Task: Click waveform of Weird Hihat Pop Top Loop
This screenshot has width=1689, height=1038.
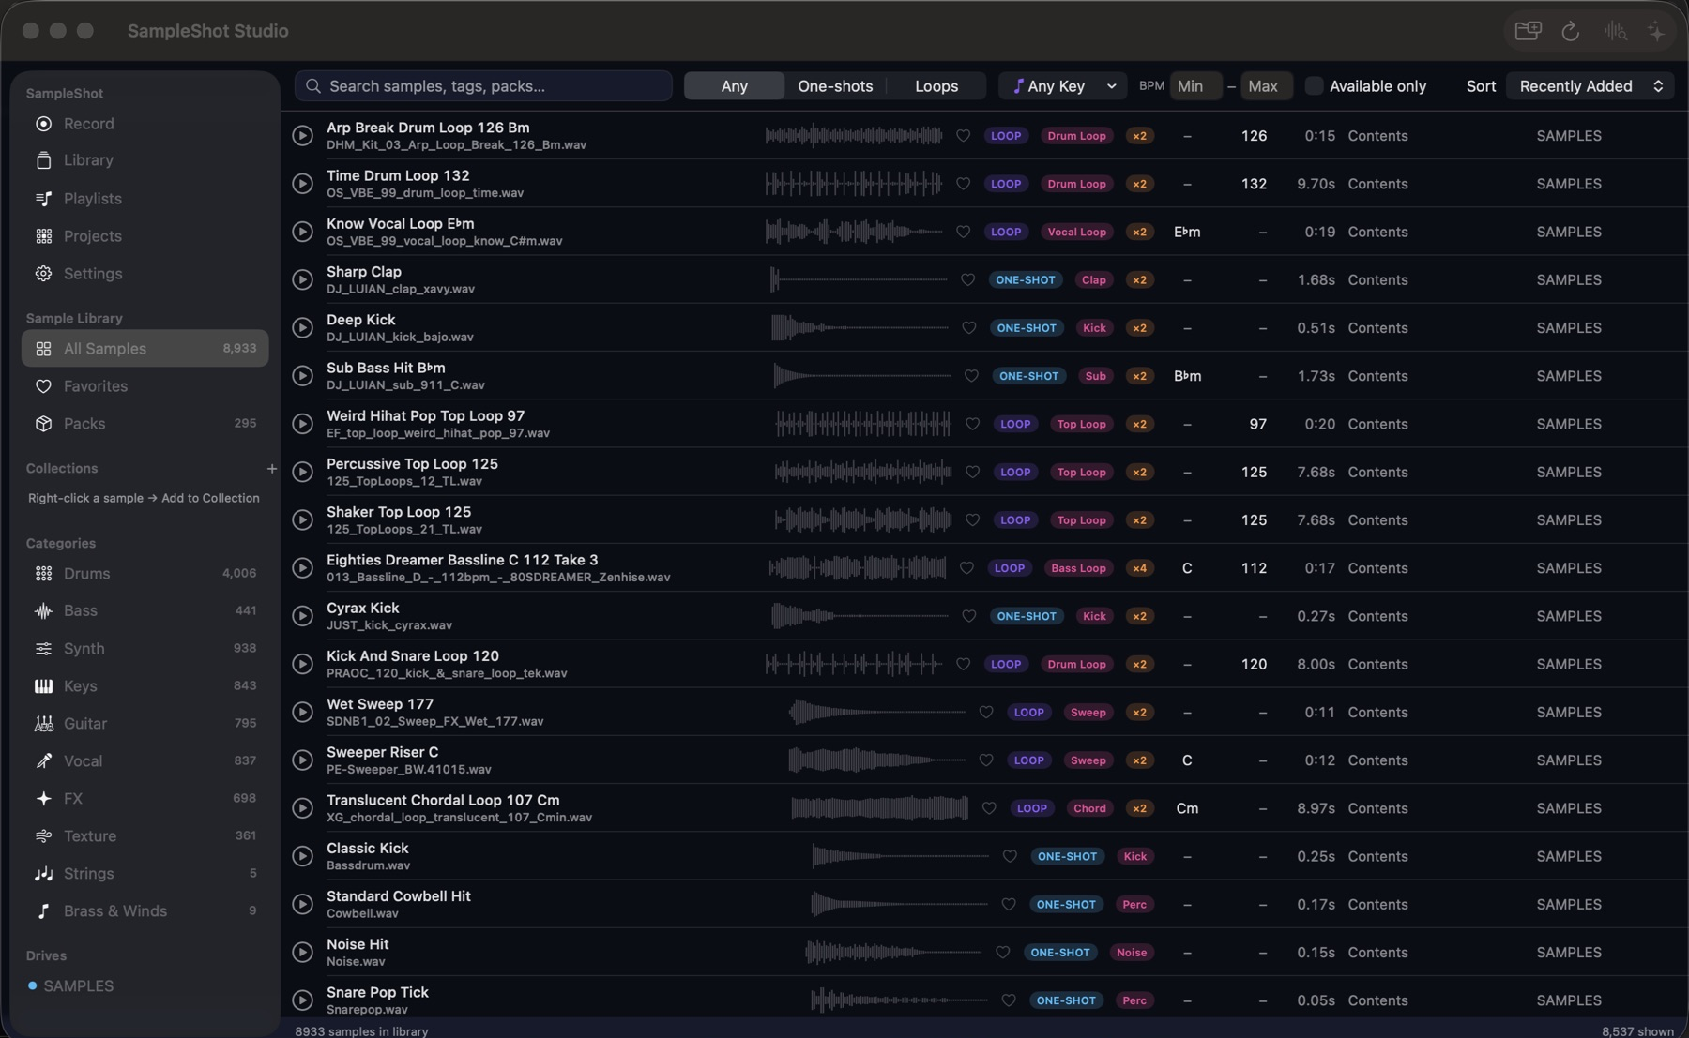Action: [x=863, y=425]
